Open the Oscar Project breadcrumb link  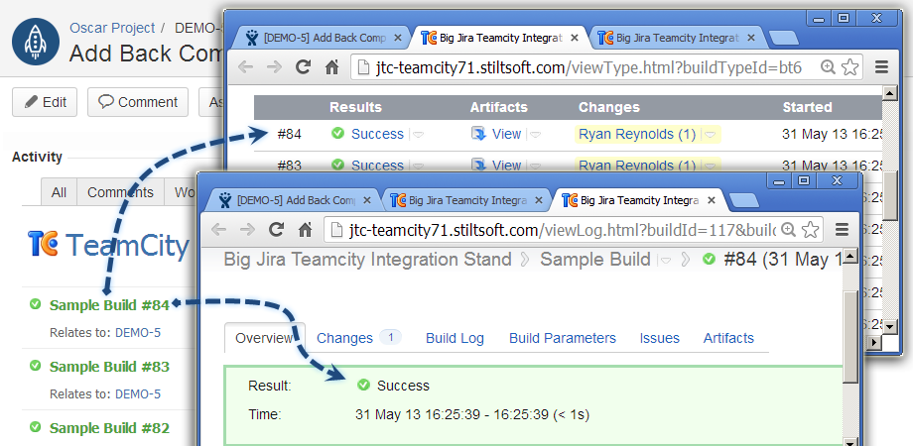click(112, 28)
